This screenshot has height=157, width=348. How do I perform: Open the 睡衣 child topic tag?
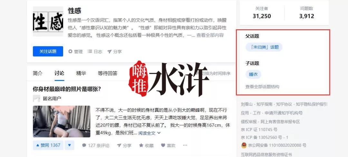253,74
